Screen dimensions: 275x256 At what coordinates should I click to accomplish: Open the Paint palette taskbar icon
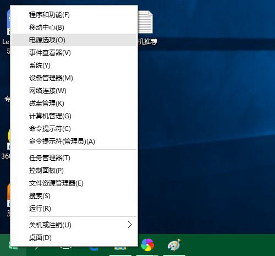tap(174, 244)
